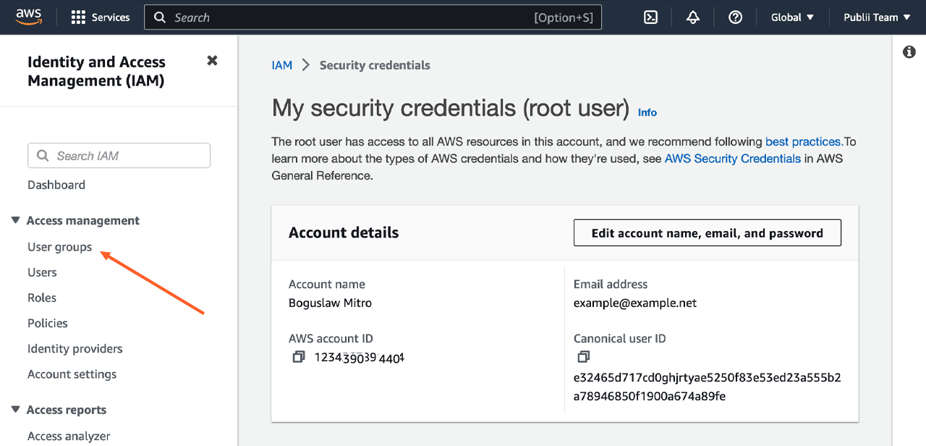Open the Global region dropdown

tap(791, 17)
